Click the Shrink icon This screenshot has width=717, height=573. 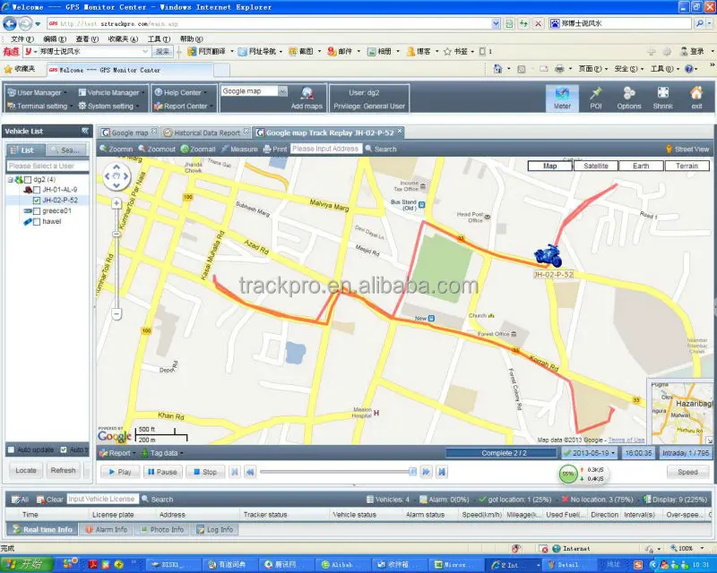click(662, 98)
